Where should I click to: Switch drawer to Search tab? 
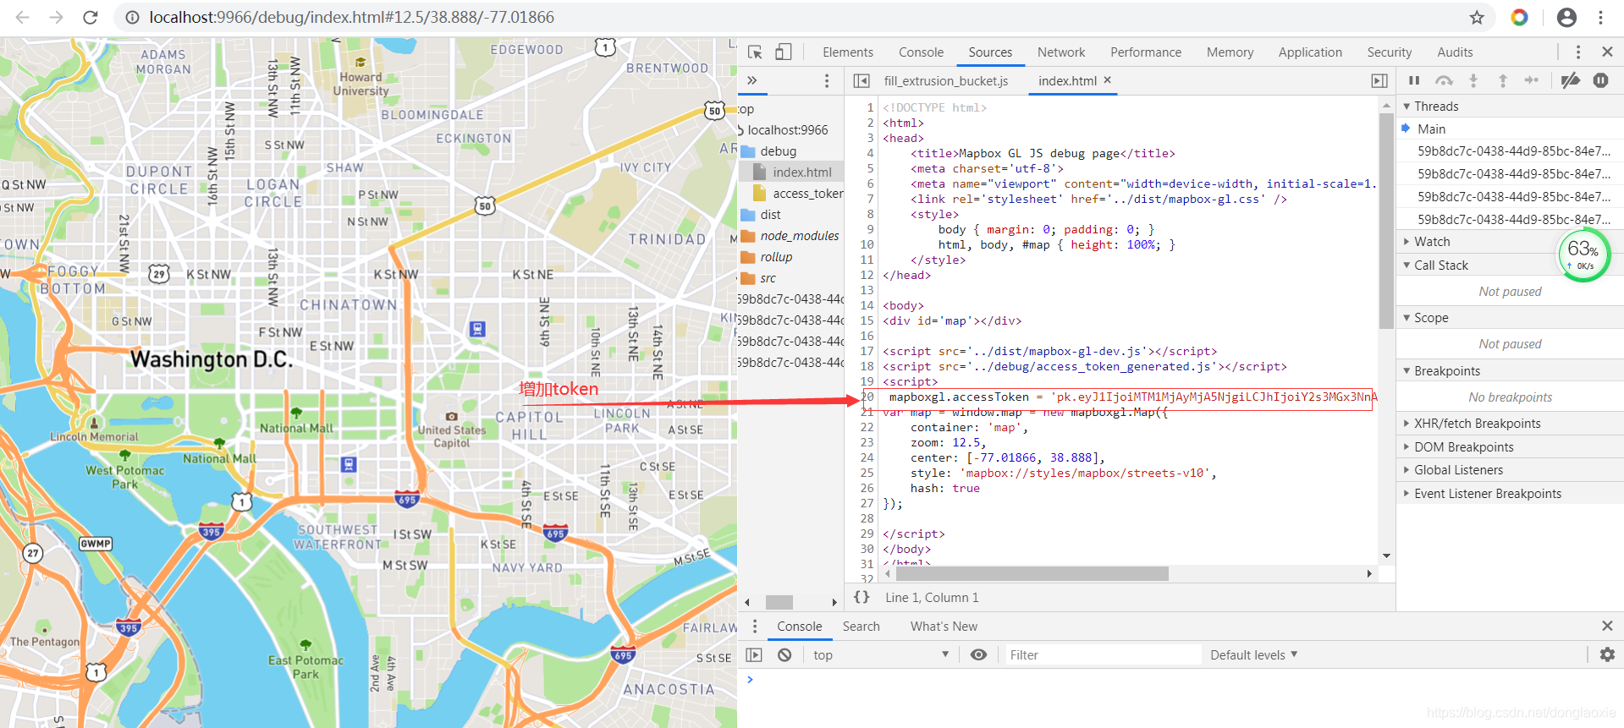(861, 627)
